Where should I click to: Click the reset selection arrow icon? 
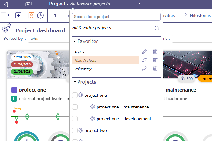[156, 28]
